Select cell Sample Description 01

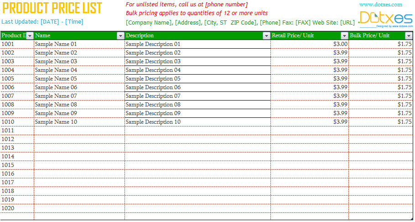click(x=197, y=44)
